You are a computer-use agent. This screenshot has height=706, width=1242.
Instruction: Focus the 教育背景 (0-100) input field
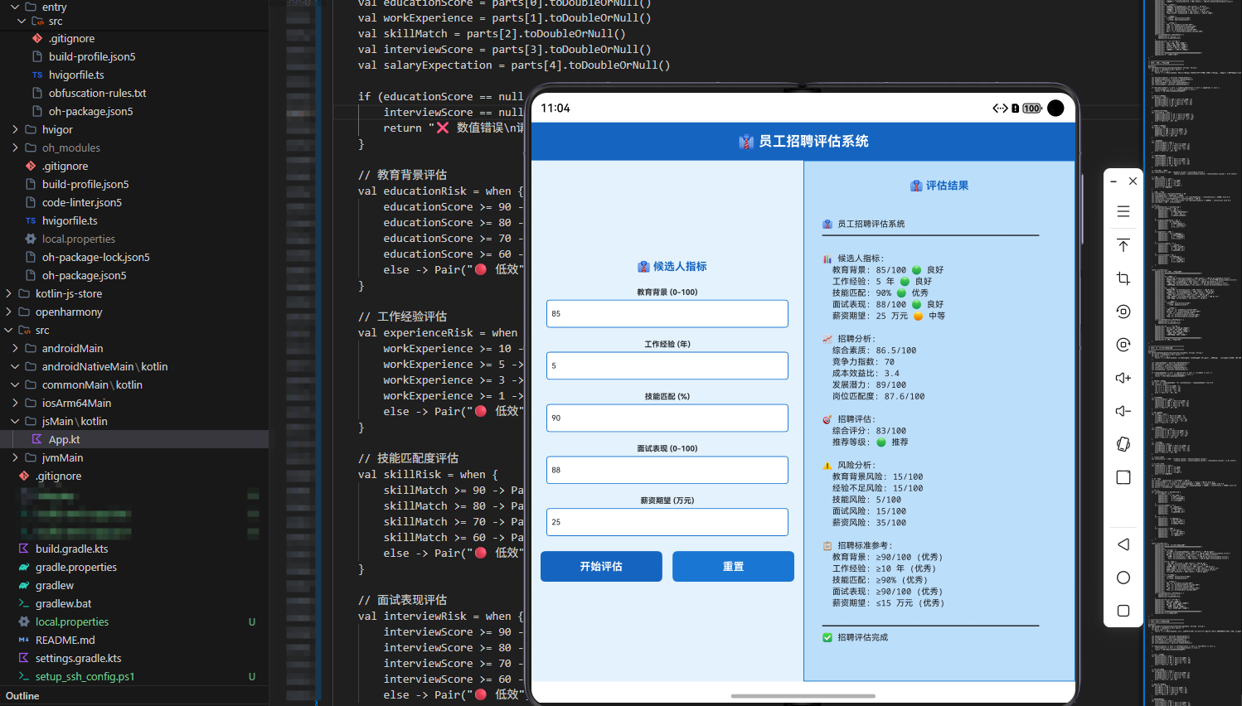click(667, 314)
